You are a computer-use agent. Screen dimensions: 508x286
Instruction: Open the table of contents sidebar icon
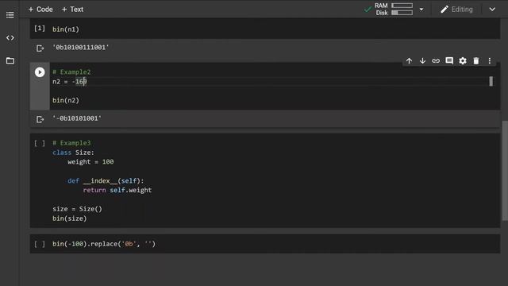pos(10,15)
